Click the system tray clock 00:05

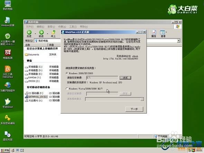tap(199, 151)
